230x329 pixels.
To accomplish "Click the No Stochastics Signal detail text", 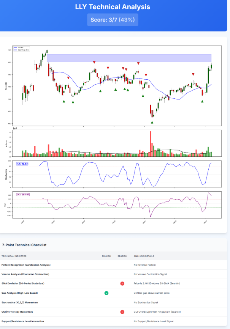I will coord(146,302).
